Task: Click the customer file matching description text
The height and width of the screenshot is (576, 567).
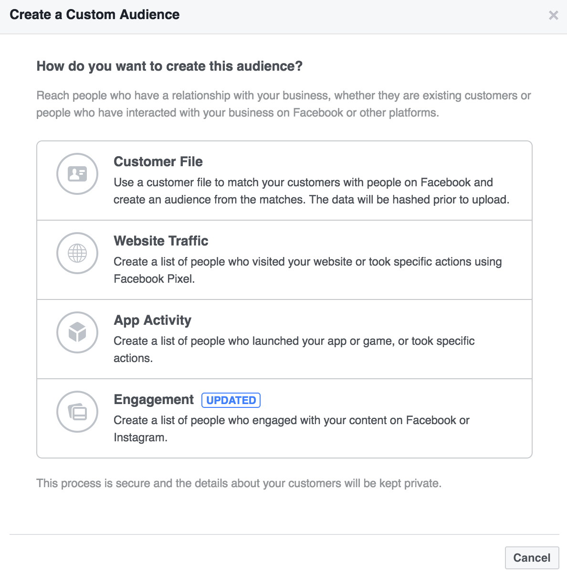Action: point(311,191)
